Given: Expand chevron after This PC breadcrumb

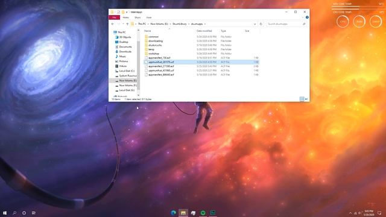Looking at the screenshot, I should pyautogui.click(x=148, y=24).
